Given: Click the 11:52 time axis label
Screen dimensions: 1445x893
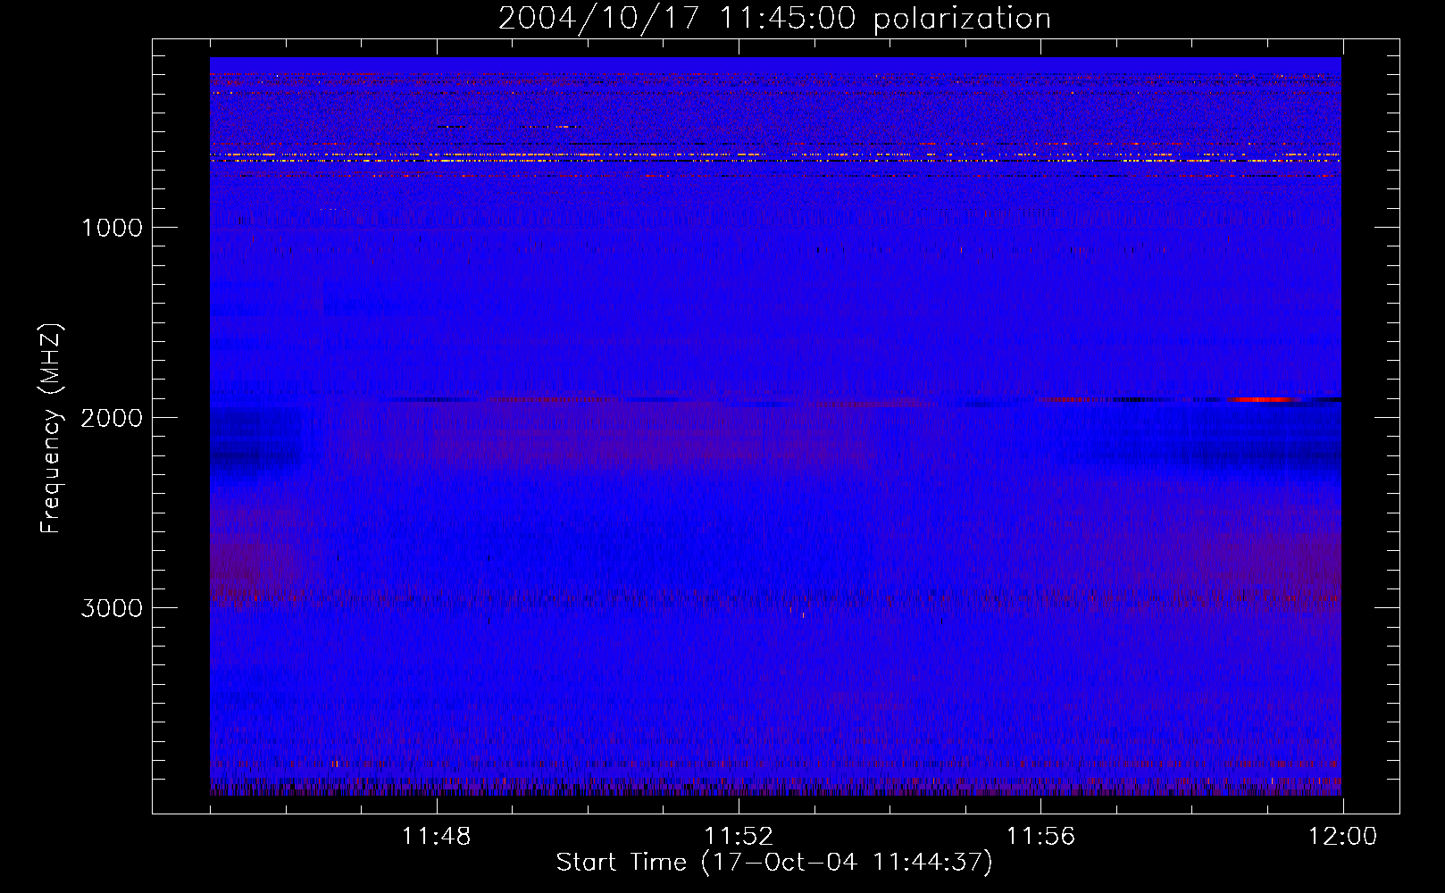Looking at the screenshot, I should [739, 837].
